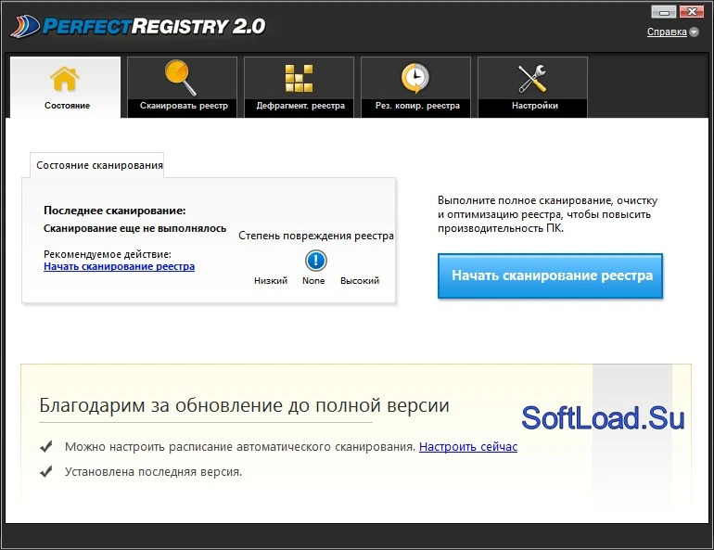Click the clock backup registry icon
Image resolution: width=714 pixels, height=550 pixels.
pos(415,78)
